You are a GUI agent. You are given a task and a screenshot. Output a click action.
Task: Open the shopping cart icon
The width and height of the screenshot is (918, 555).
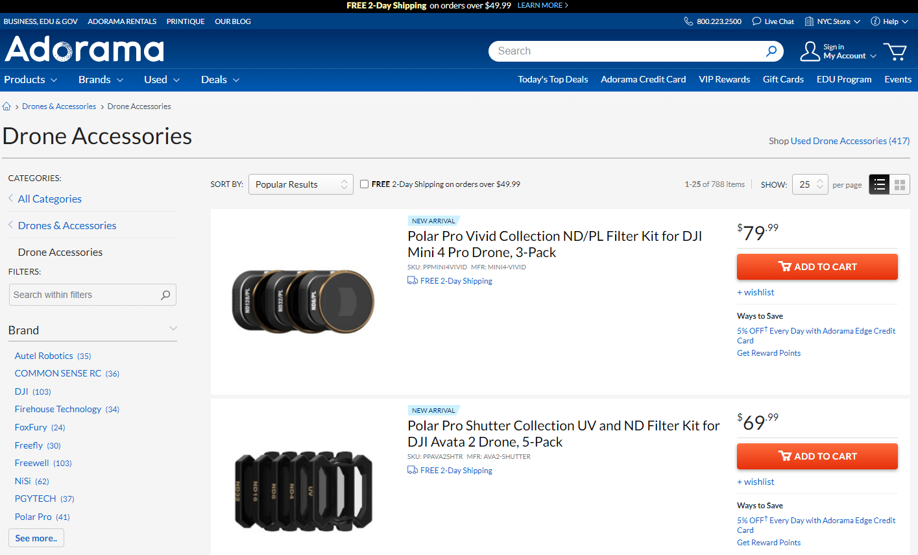coord(895,51)
